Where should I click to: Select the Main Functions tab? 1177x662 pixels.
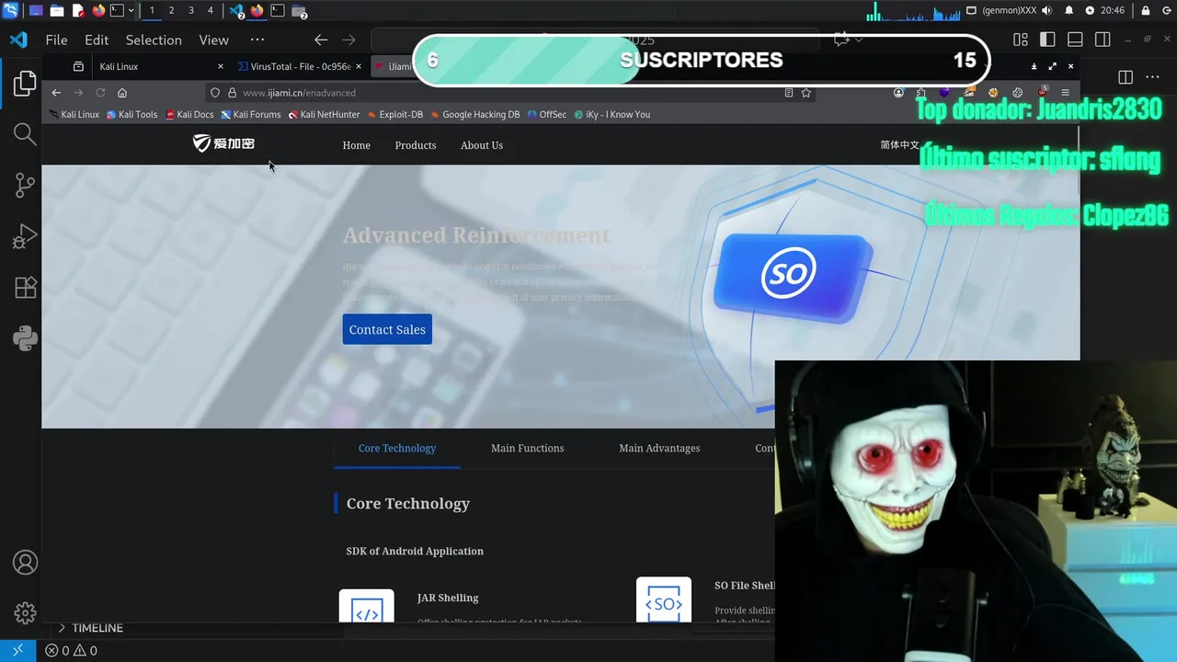[x=528, y=449]
